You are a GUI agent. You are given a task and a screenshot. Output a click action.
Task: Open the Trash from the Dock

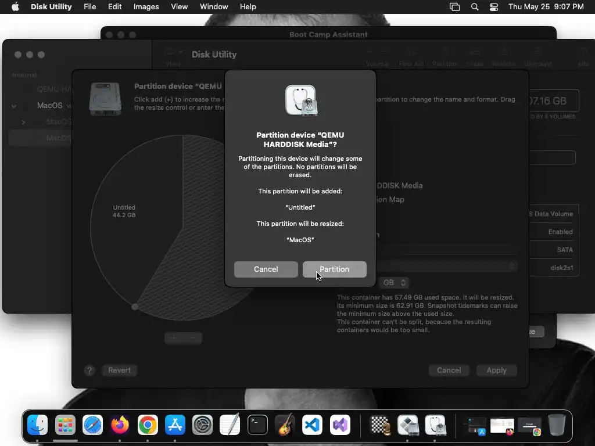pyautogui.click(x=556, y=425)
